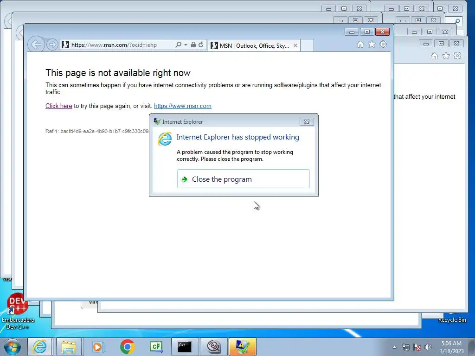Click Tools gear in right background window
This screenshot has height=356, width=475.
(457, 56)
